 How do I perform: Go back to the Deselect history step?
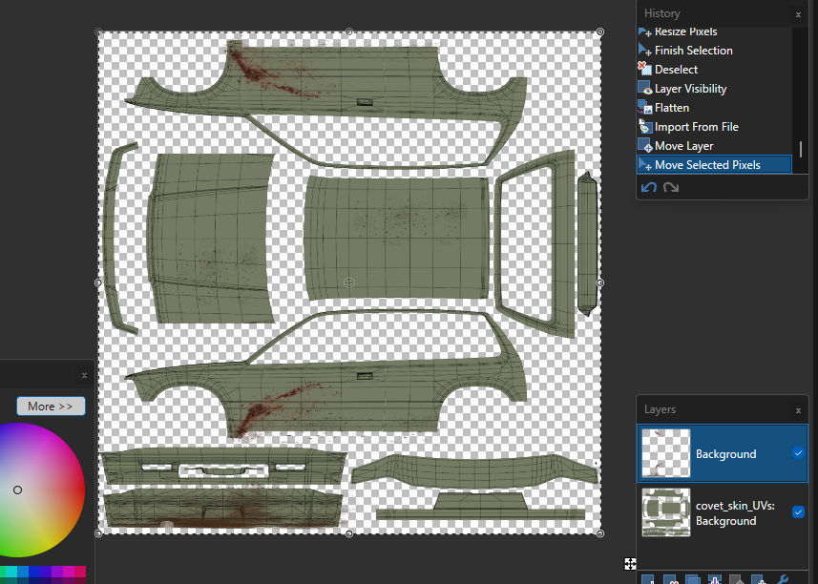[x=714, y=70]
